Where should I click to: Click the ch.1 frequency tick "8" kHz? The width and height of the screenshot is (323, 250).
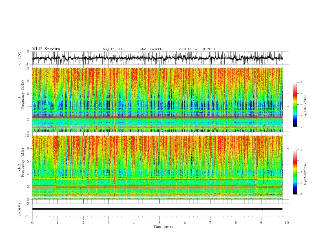coord(29,81)
